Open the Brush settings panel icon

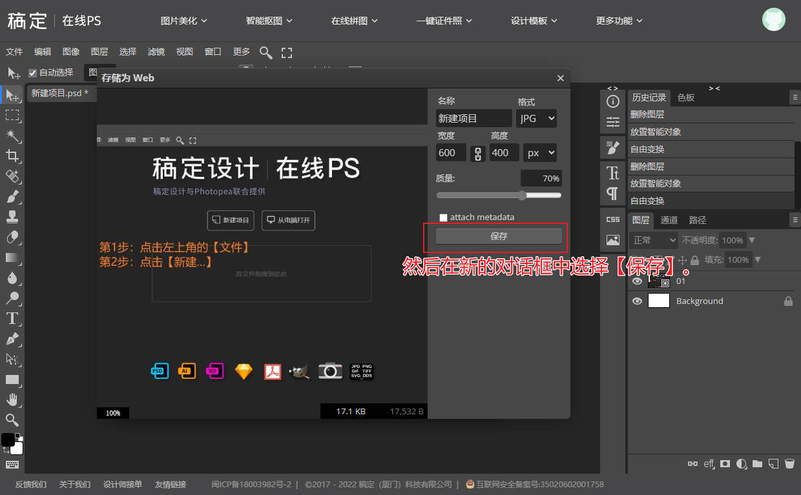click(613, 148)
